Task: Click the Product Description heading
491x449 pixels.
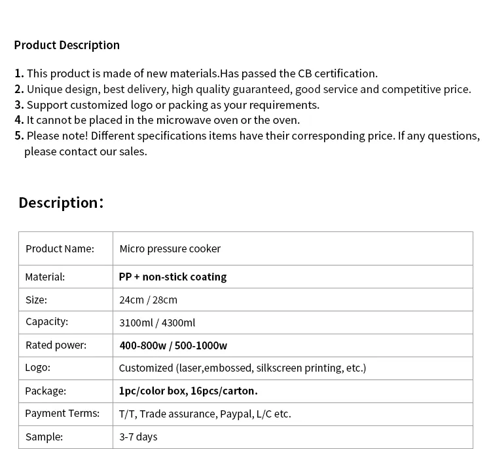Action: [67, 45]
